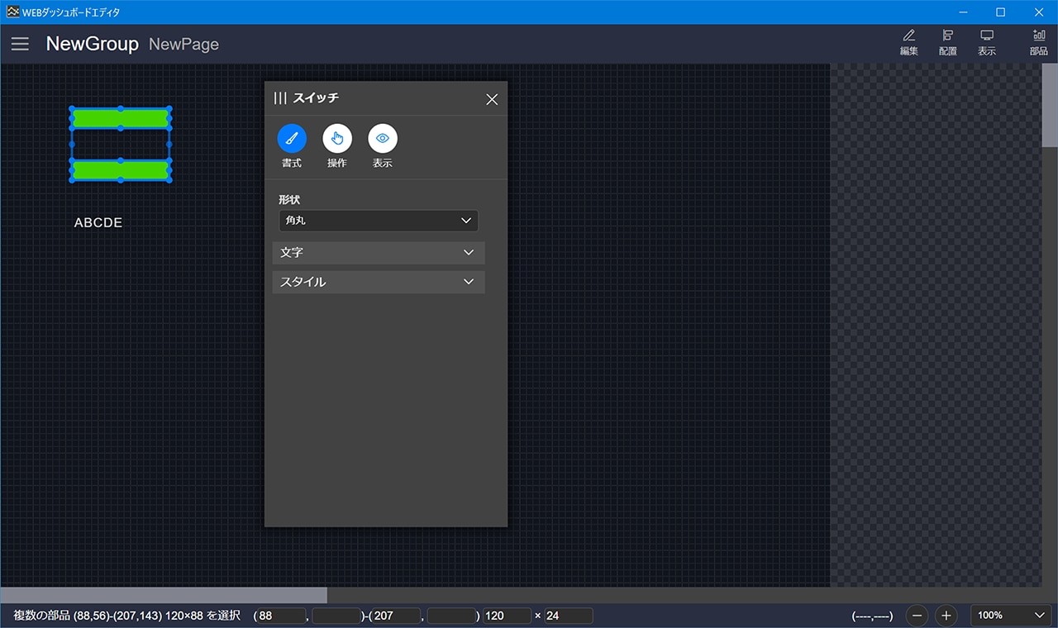
Task: Click the height input field showing 24
Action: [x=569, y=616]
